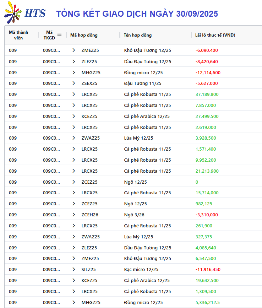262x308 pixels.
Task: Expand the ZCEZ25 row with zero profit
Action: click(73, 182)
